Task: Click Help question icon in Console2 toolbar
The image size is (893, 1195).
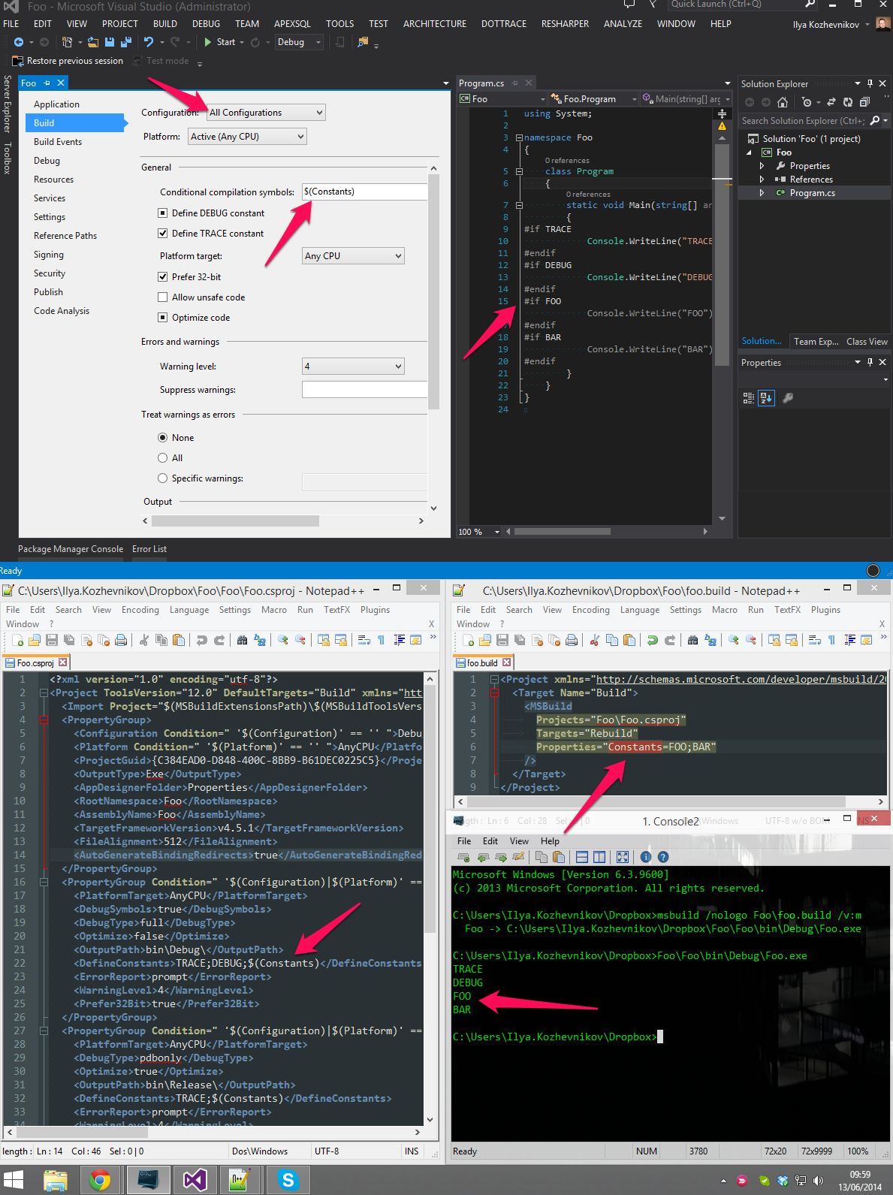Action: (x=663, y=857)
